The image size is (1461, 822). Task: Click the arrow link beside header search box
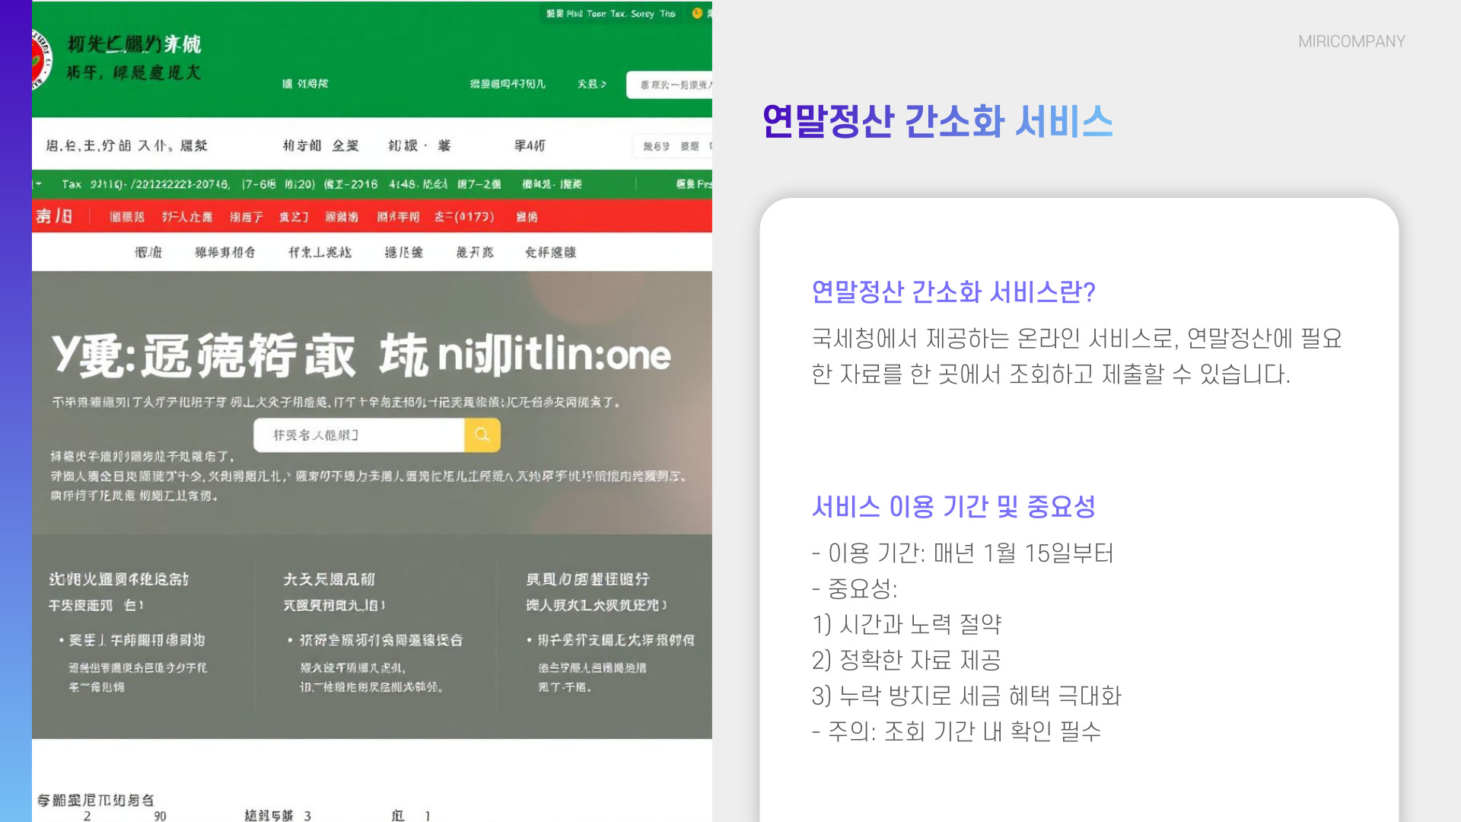click(591, 84)
